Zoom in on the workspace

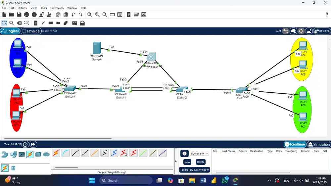pyautogui.click(x=89, y=15)
